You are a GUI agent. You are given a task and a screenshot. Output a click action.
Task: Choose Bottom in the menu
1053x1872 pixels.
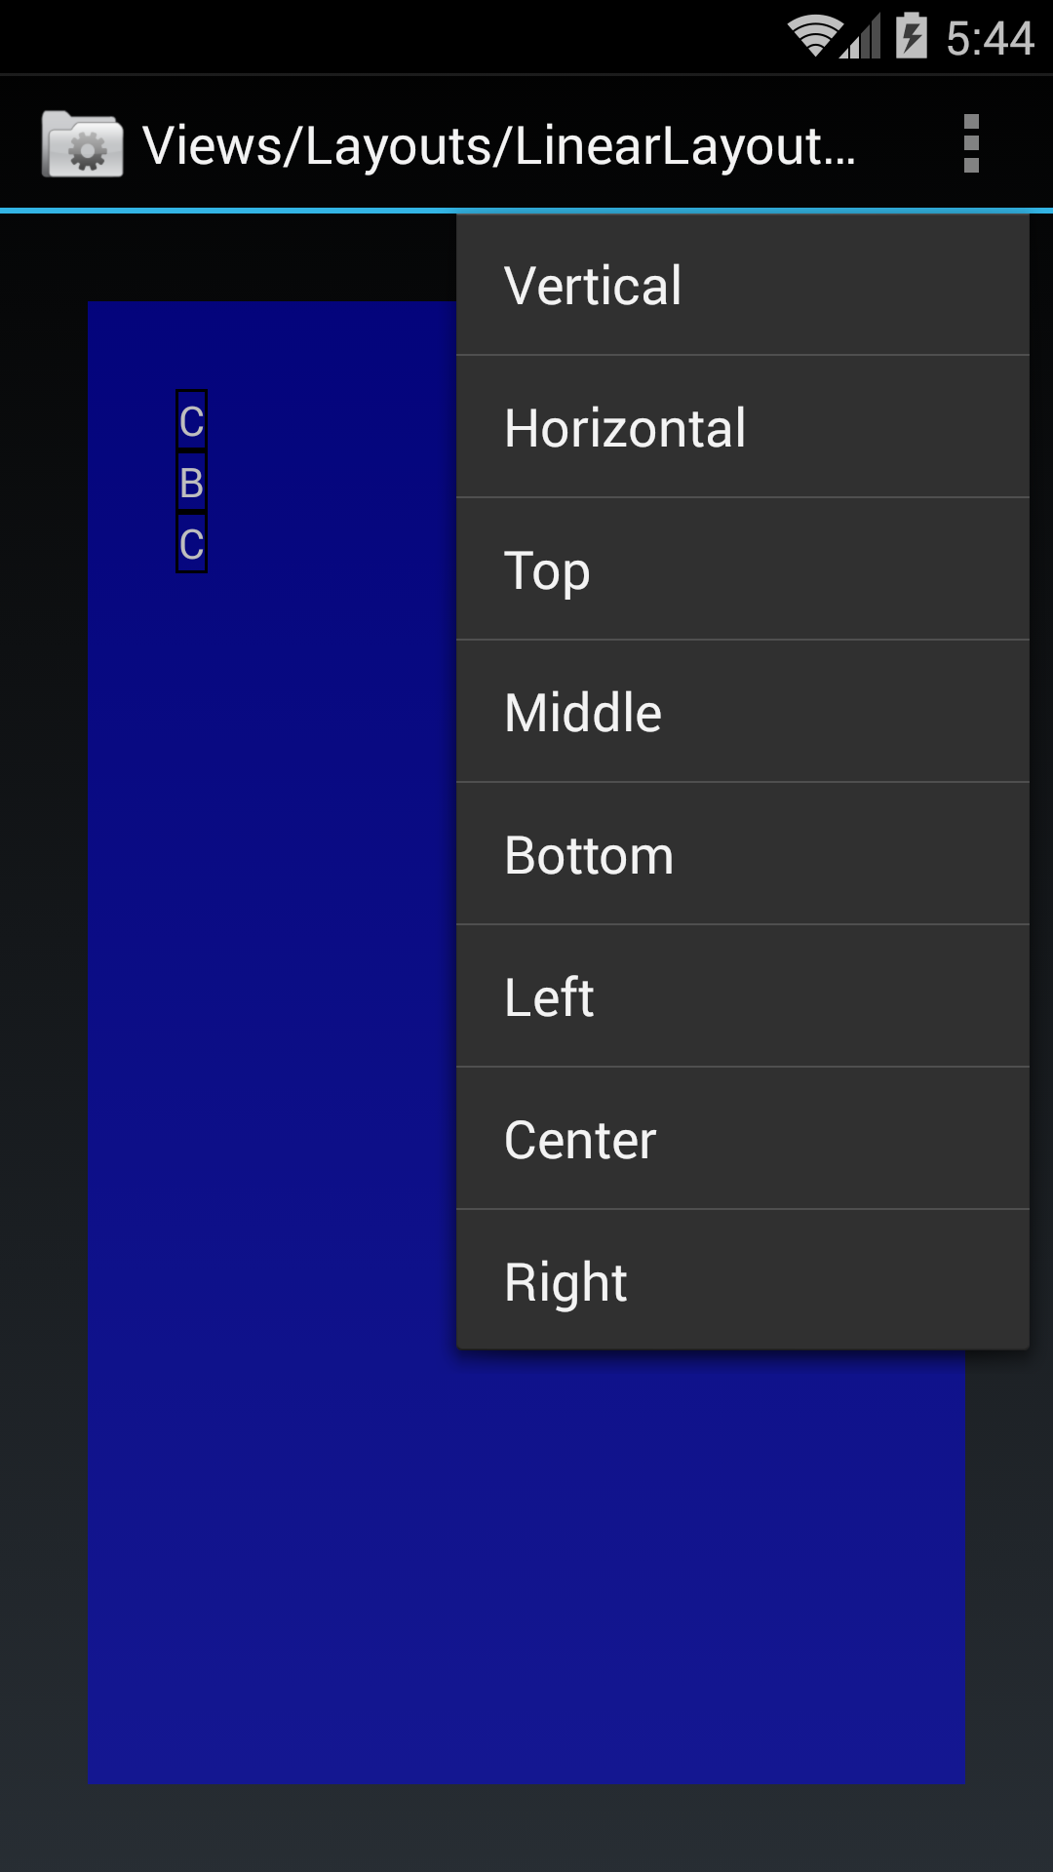pyautogui.click(x=743, y=855)
